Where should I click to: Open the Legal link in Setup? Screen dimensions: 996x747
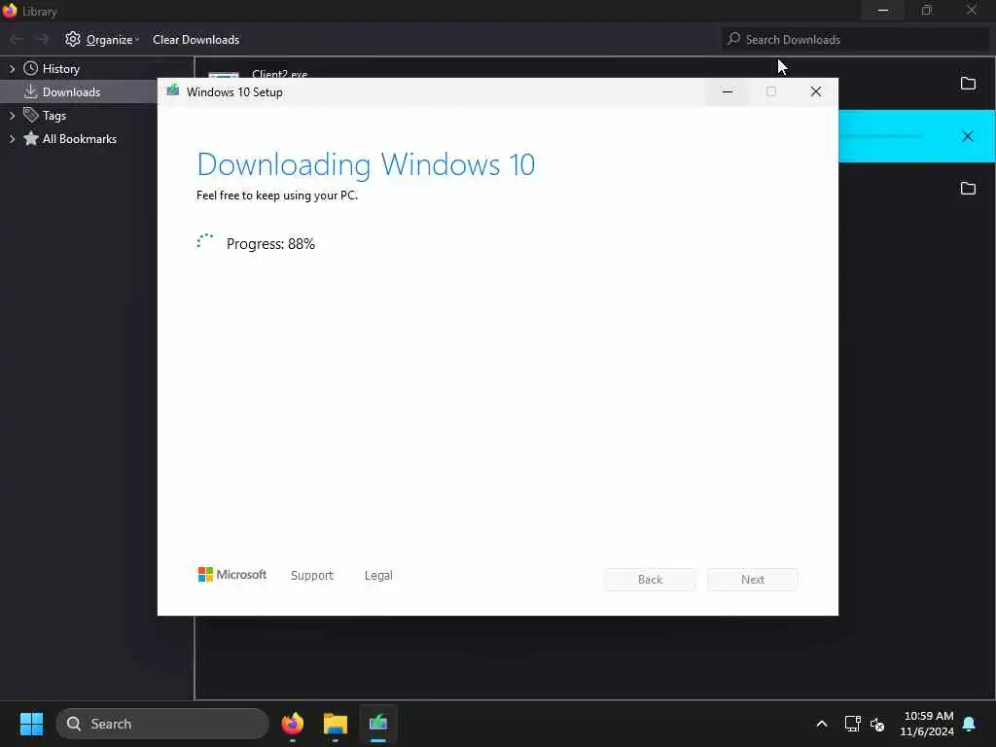tap(378, 575)
